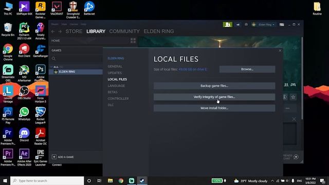The height and width of the screenshot is (185, 329).
Task: Open Chrome from the taskbar
Action: [x=121, y=180]
